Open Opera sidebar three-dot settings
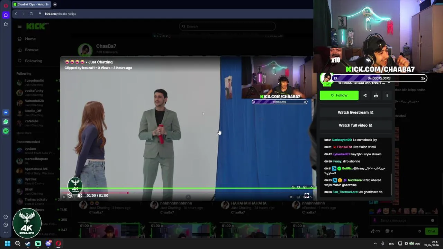 coord(6,232)
